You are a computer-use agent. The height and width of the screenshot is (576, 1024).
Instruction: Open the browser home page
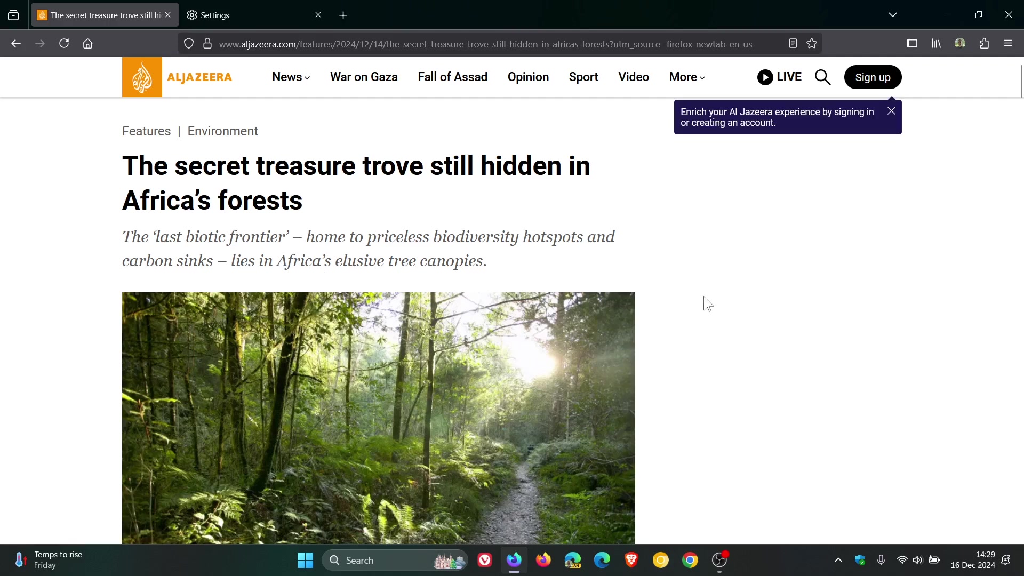coord(88,44)
